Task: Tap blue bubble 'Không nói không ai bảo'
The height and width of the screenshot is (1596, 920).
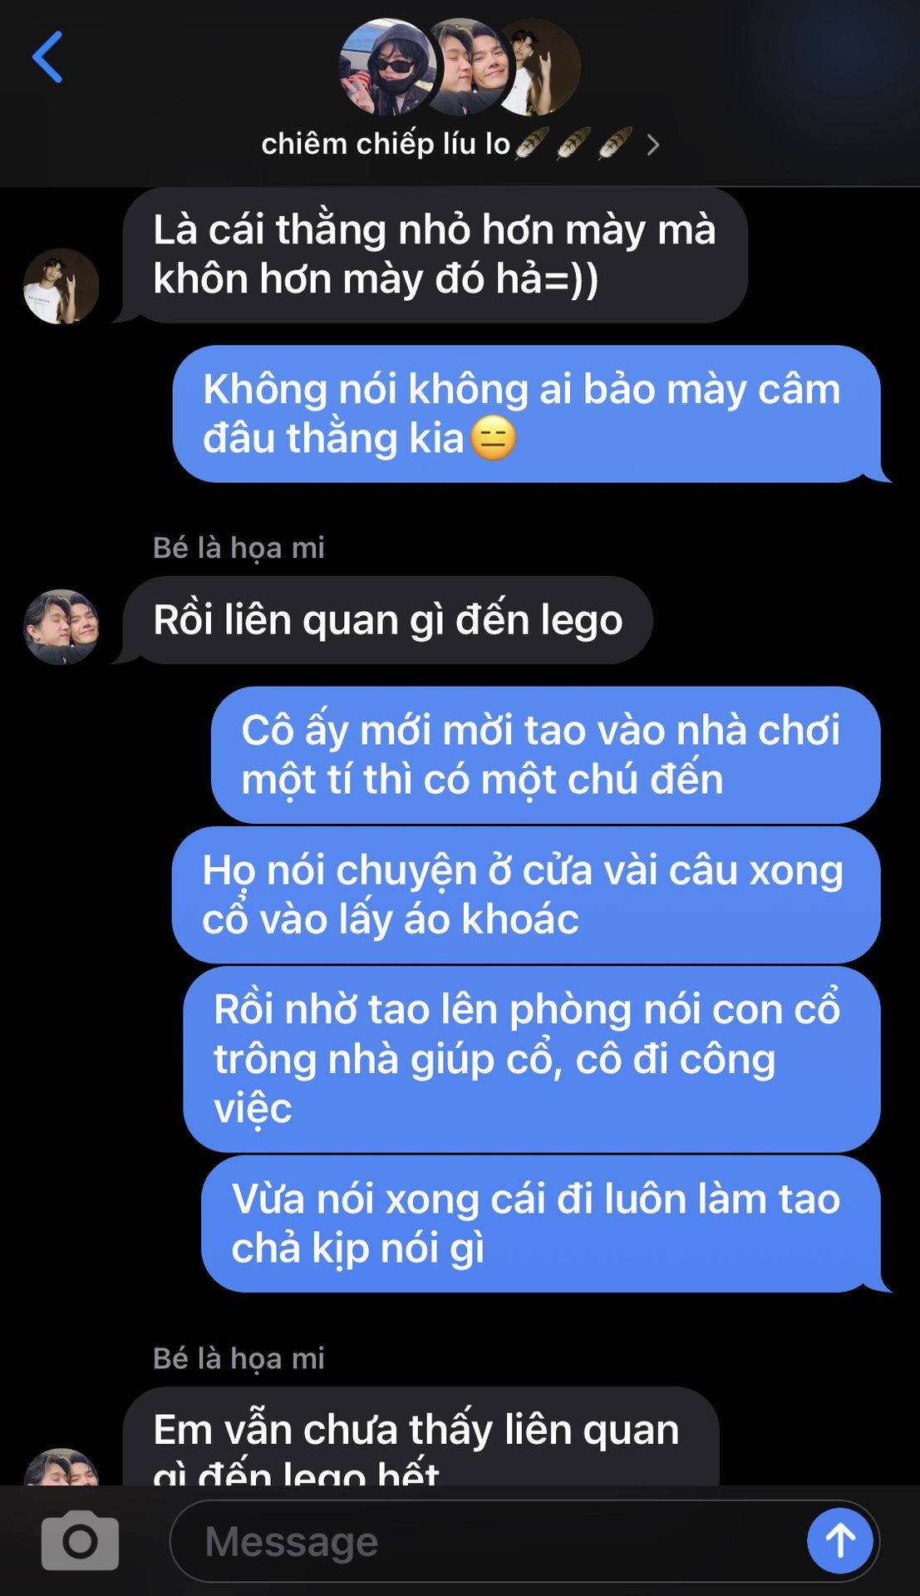Action: tap(526, 413)
